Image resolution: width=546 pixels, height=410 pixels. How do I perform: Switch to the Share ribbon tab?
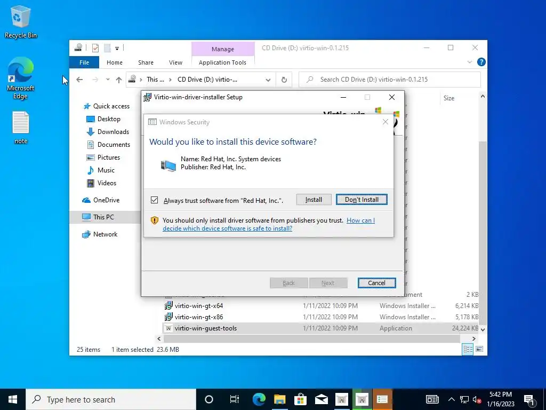click(146, 62)
